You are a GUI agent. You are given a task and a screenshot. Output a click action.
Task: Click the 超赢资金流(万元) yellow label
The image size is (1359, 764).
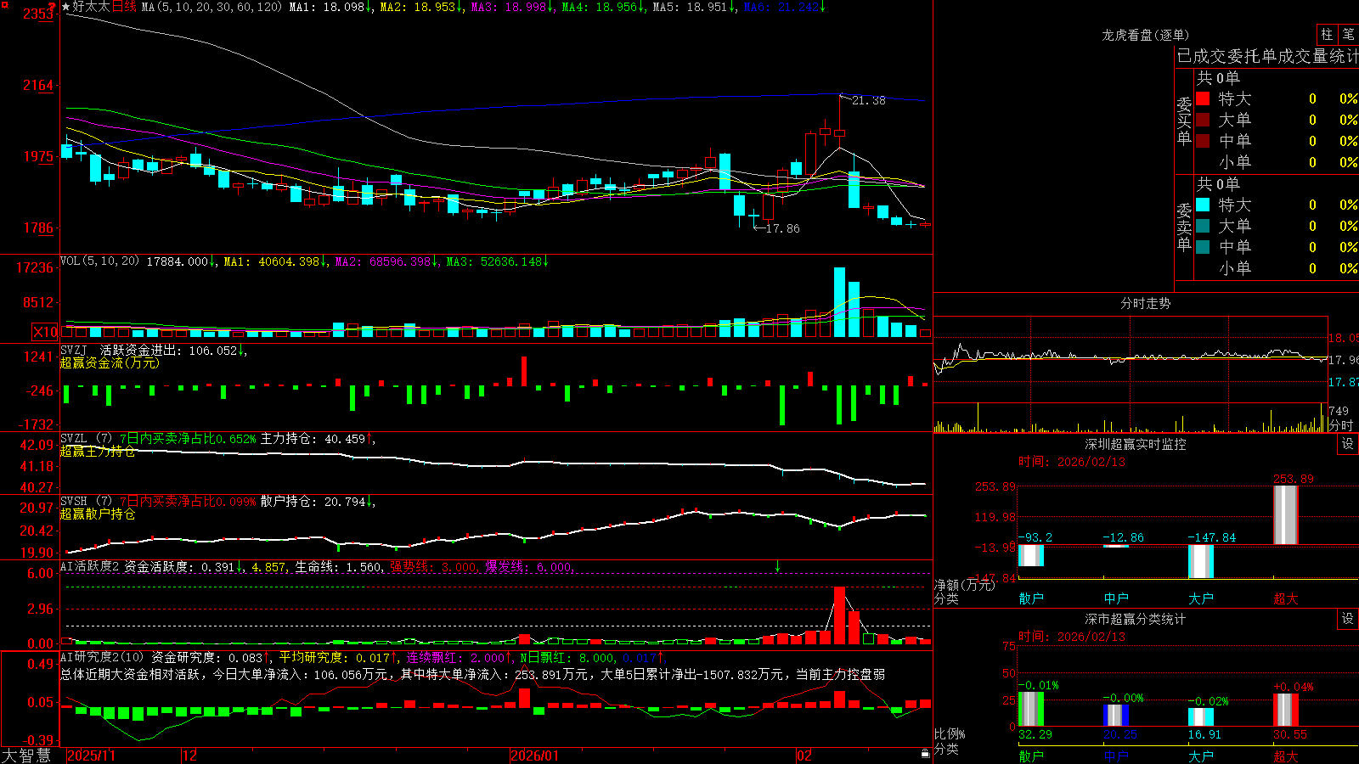tap(110, 362)
